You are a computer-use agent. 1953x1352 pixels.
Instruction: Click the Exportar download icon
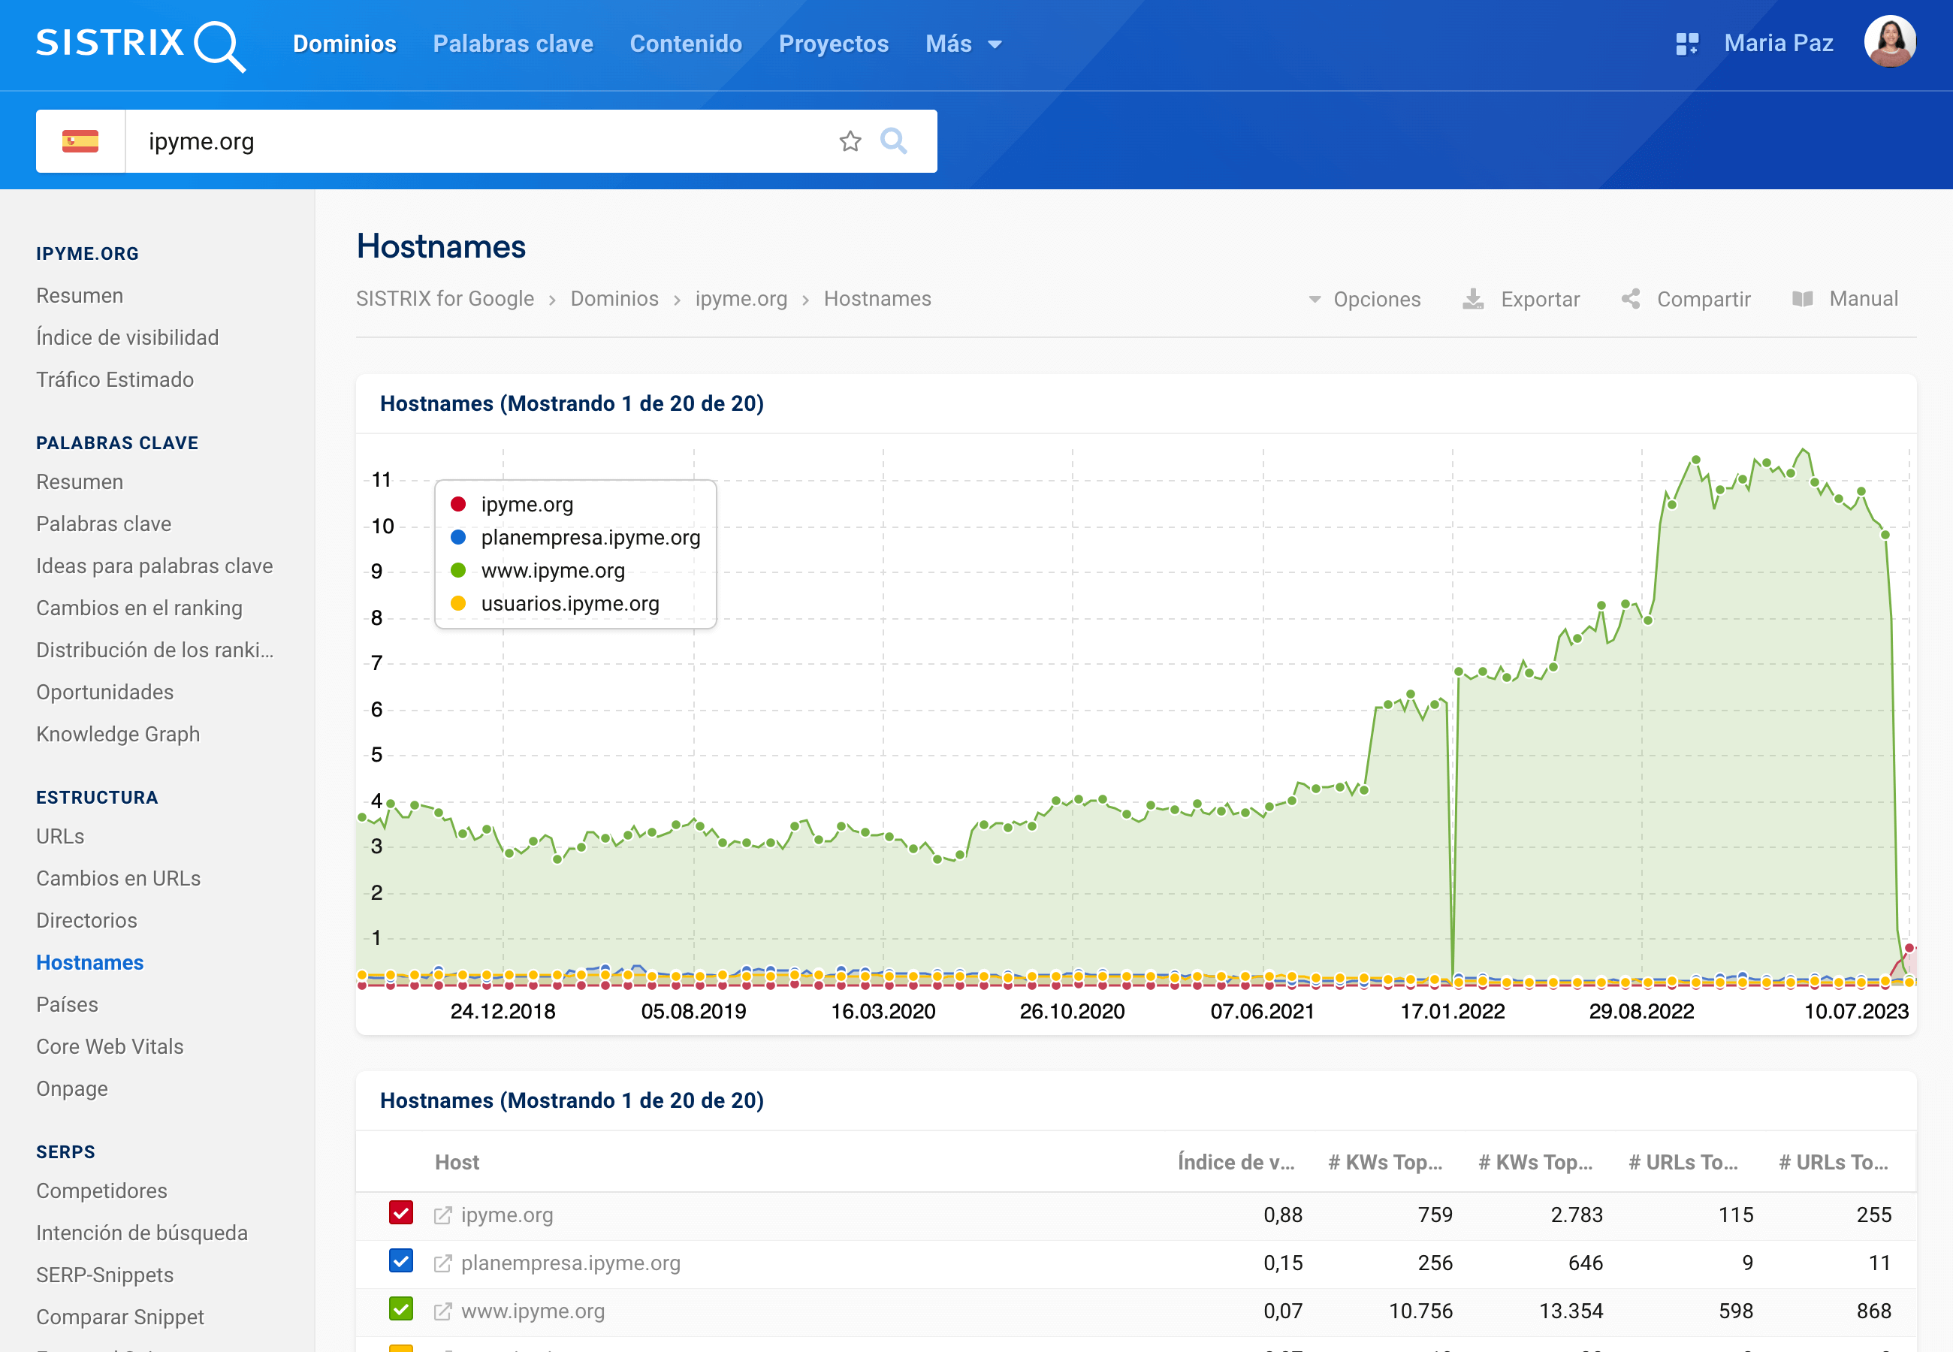pyautogui.click(x=1473, y=299)
